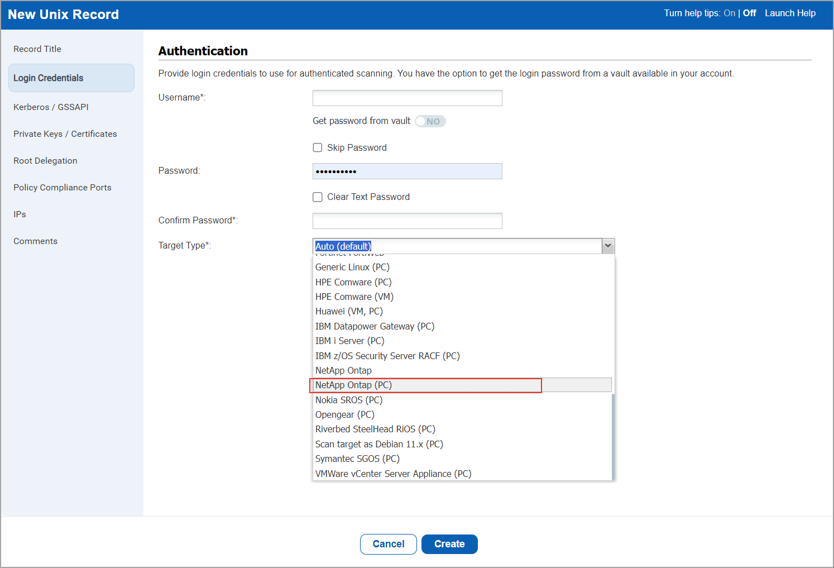
Task: Open the Kerberos / GSSAPI section
Action: pos(51,107)
